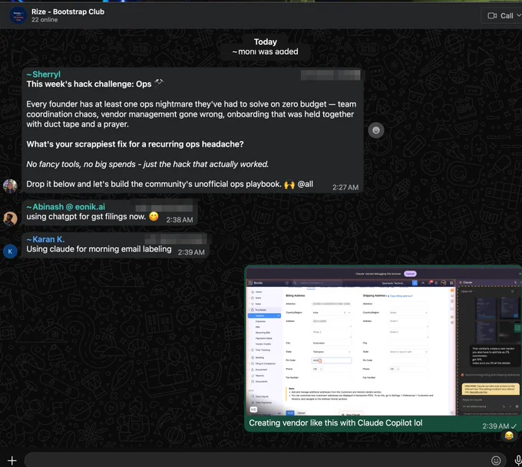Click the 'Today' date label
Screen dimensions: 522x467
click(x=266, y=42)
